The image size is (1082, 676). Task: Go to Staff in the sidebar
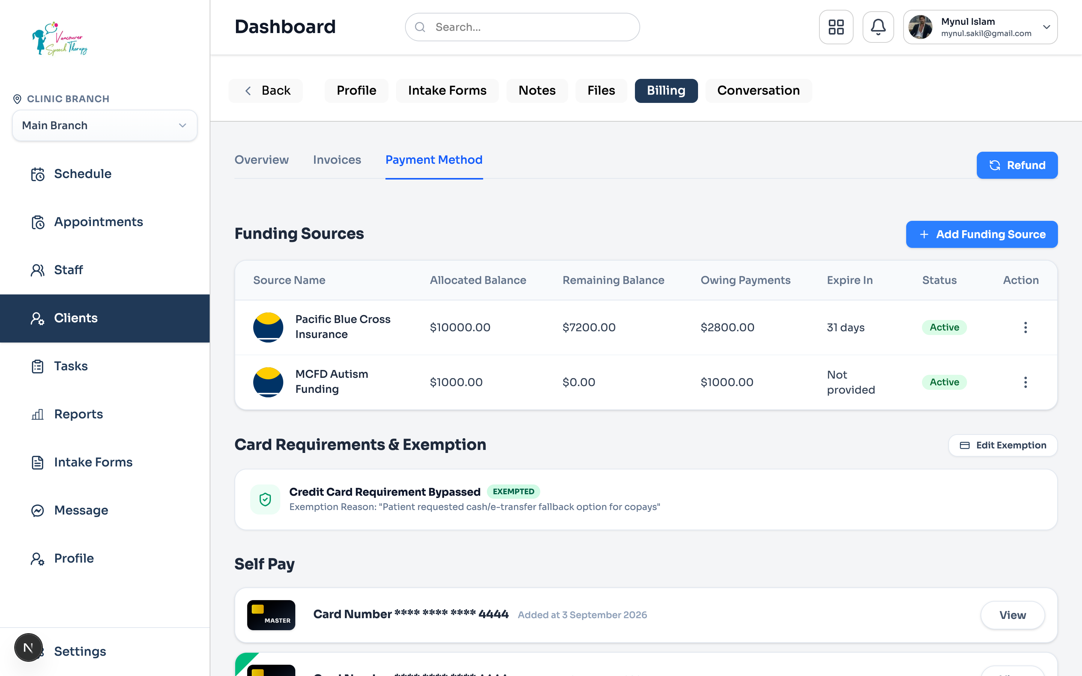(104, 270)
